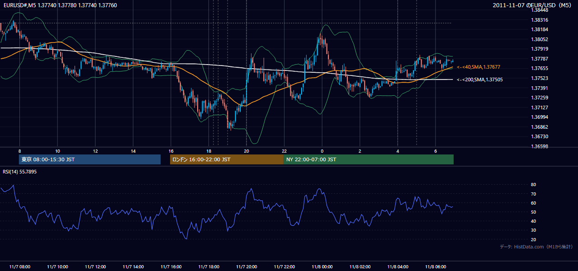578x271 pixels.
Task: Click the RSI level 40 label
Action: click(x=533, y=221)
